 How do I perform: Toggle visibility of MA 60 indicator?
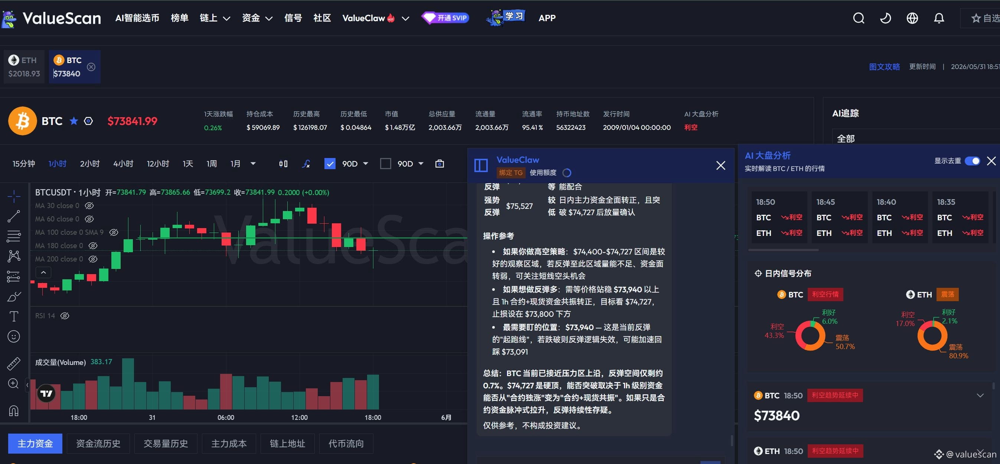point(89,219)
